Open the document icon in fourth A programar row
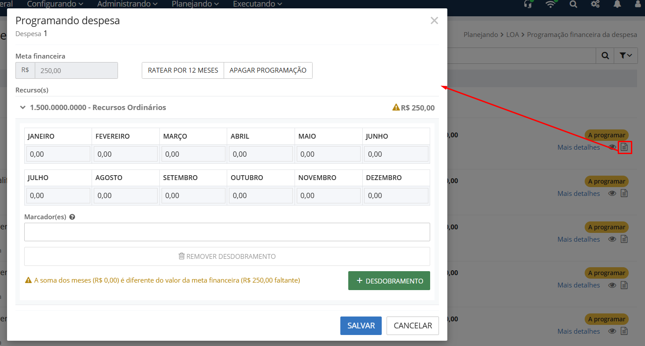 point(624,285)
